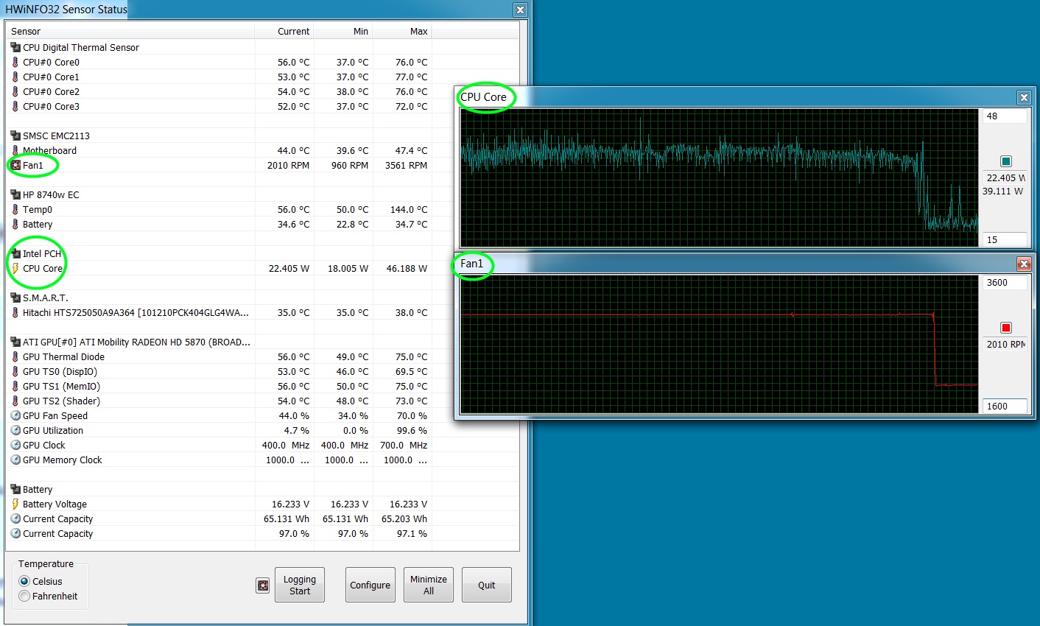Click the SMSC EMC2113 chip icon
1040x626 pixels.
coord(15,136)
